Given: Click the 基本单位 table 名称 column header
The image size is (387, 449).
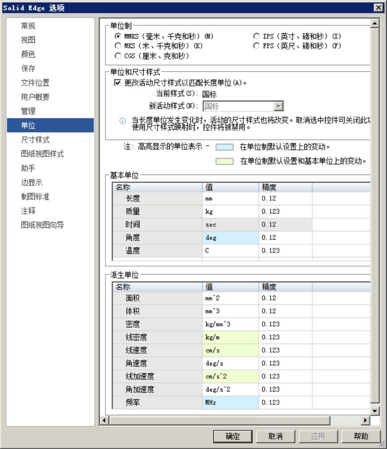Looking at the screenshot, I should [157, 187].
